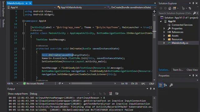The image size is (200, 112).
Task: Open the Server Explorer side tab
Action: [x=3, y=9]
